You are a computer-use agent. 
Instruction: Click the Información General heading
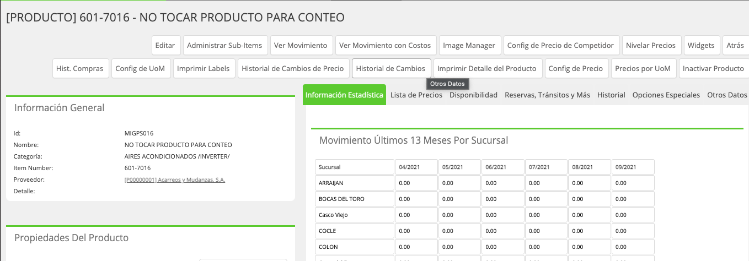point(59,108)
